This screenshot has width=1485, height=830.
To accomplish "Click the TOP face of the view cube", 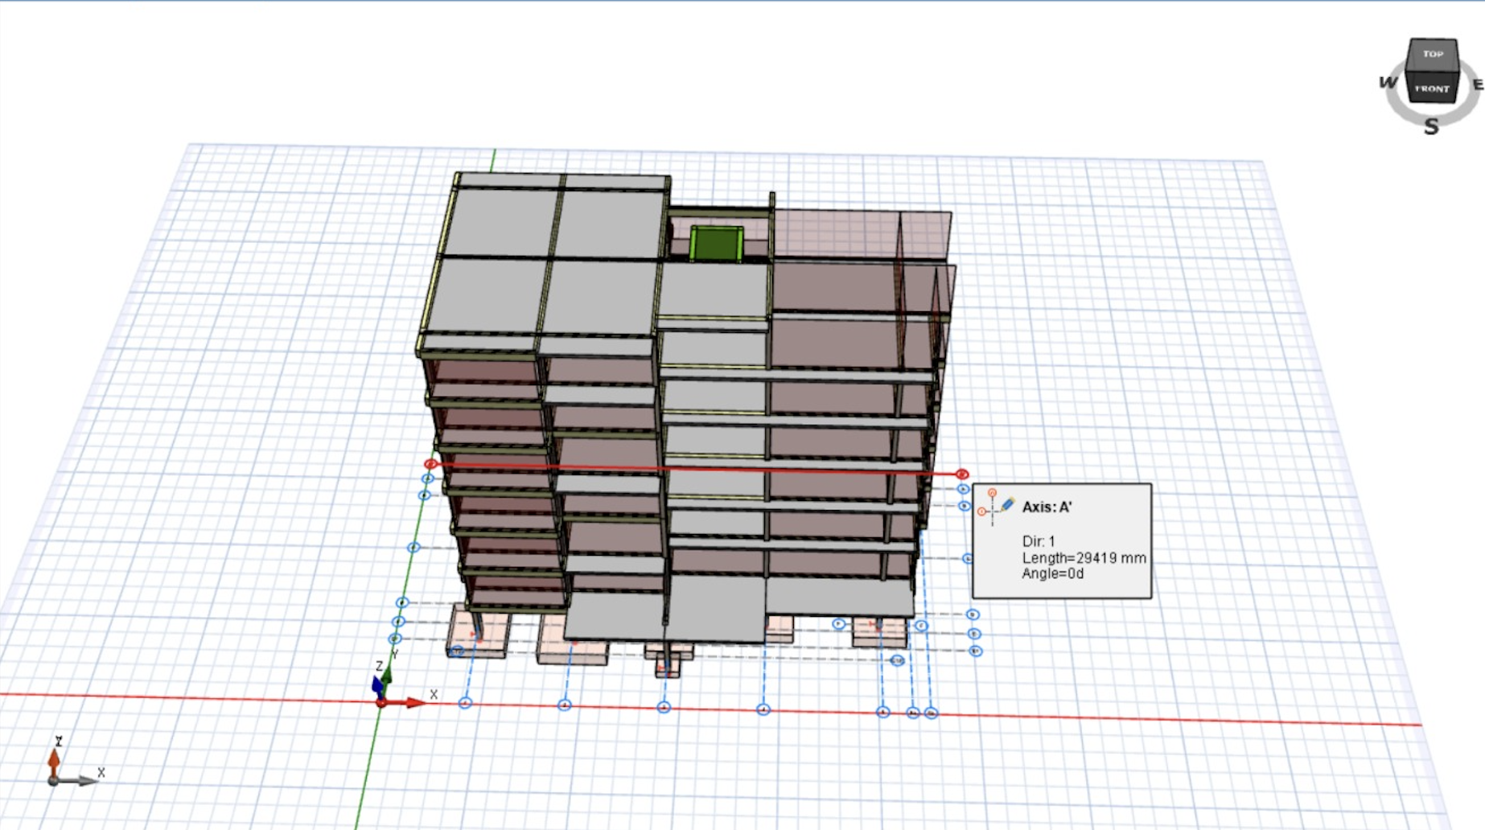I will pyautogui.click(x=1433, y=54).
